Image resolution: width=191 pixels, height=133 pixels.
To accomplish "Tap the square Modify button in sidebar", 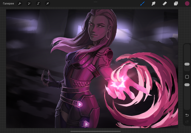I will click(187, 77).
